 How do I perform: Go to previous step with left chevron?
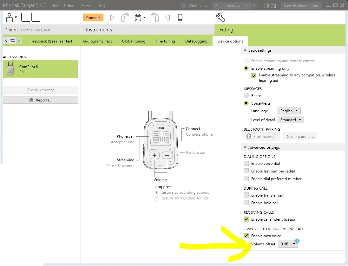coord(6,40)
